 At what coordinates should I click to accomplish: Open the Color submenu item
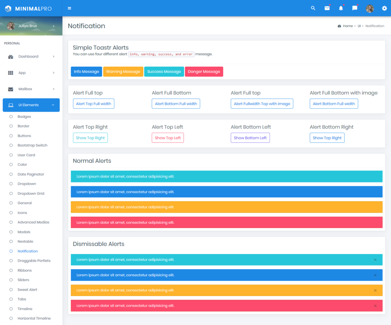pos(22,165)
